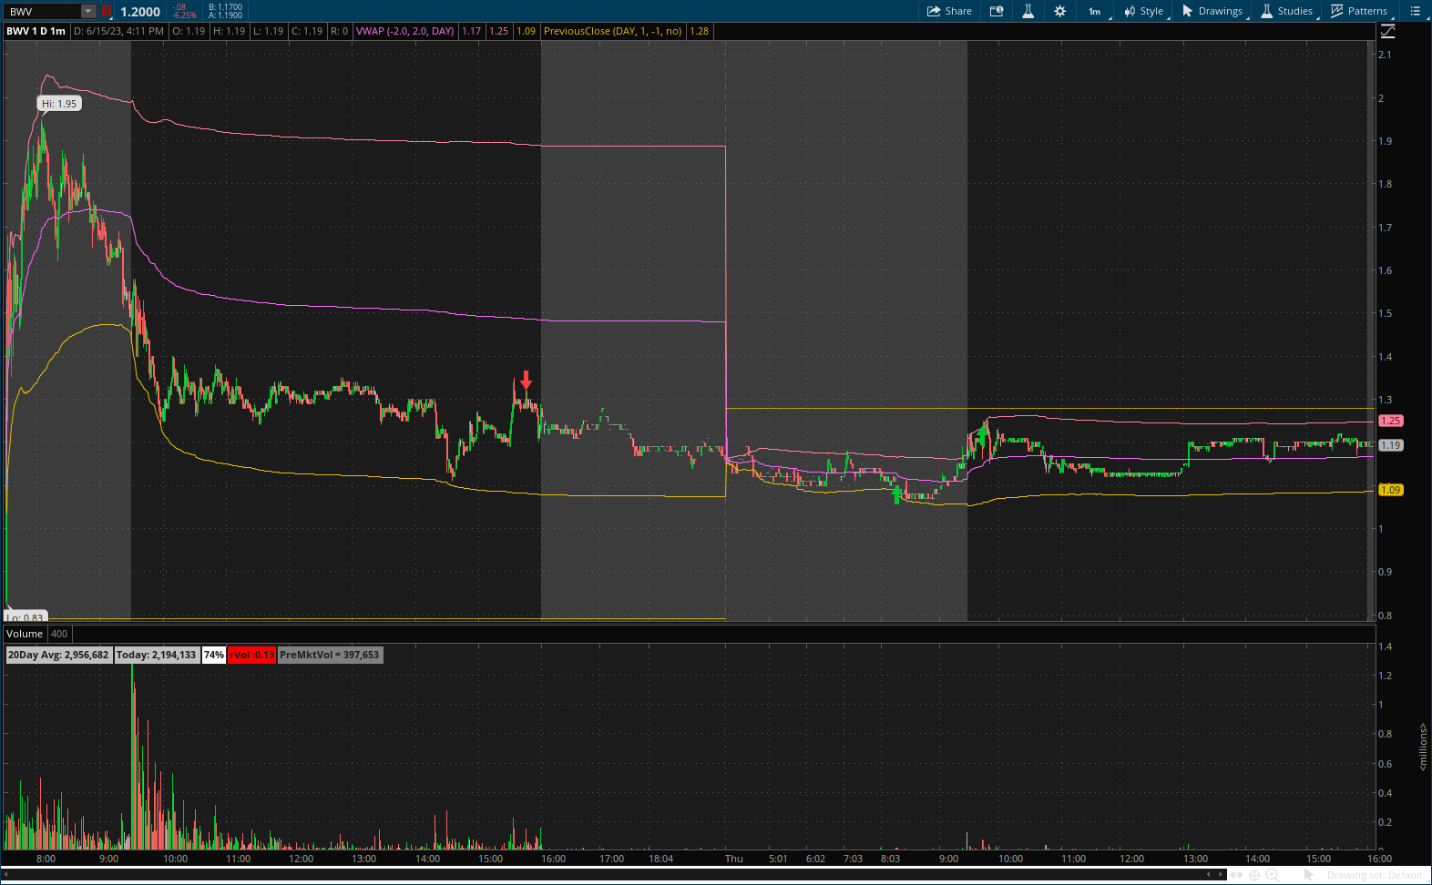Open the news and alerts icon
This screenshot has height=885, width=1432.
pyautogui.click(x=997, y=11)
